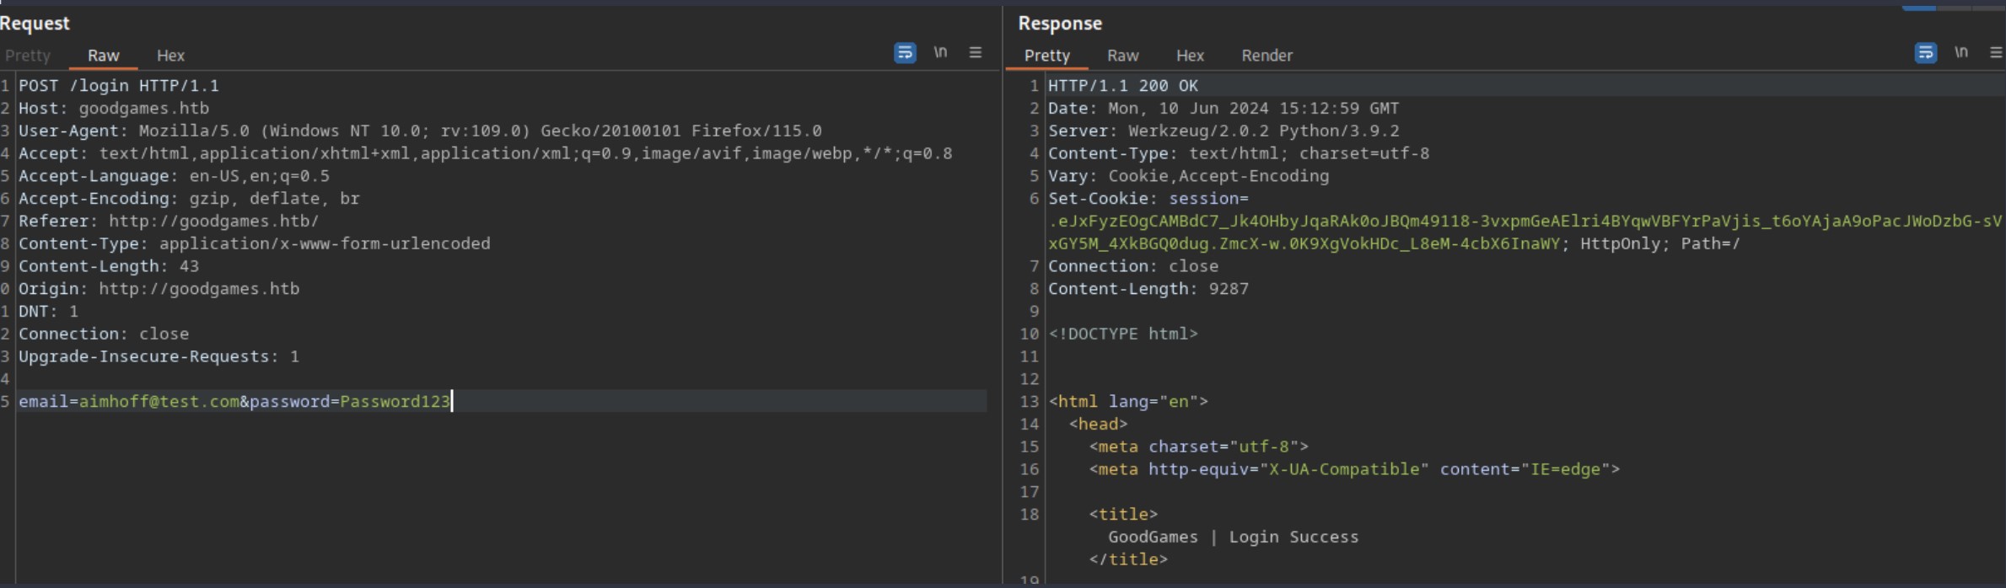Open the Response Hex tab
The width and height of the screenshot is (2006, 588).
[1190, 56]
